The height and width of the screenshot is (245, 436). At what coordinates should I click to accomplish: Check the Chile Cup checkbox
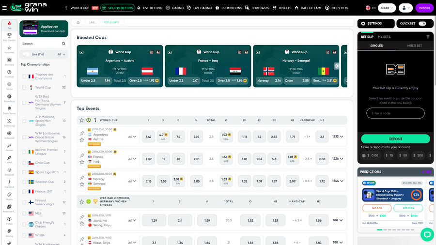[24, 163]
